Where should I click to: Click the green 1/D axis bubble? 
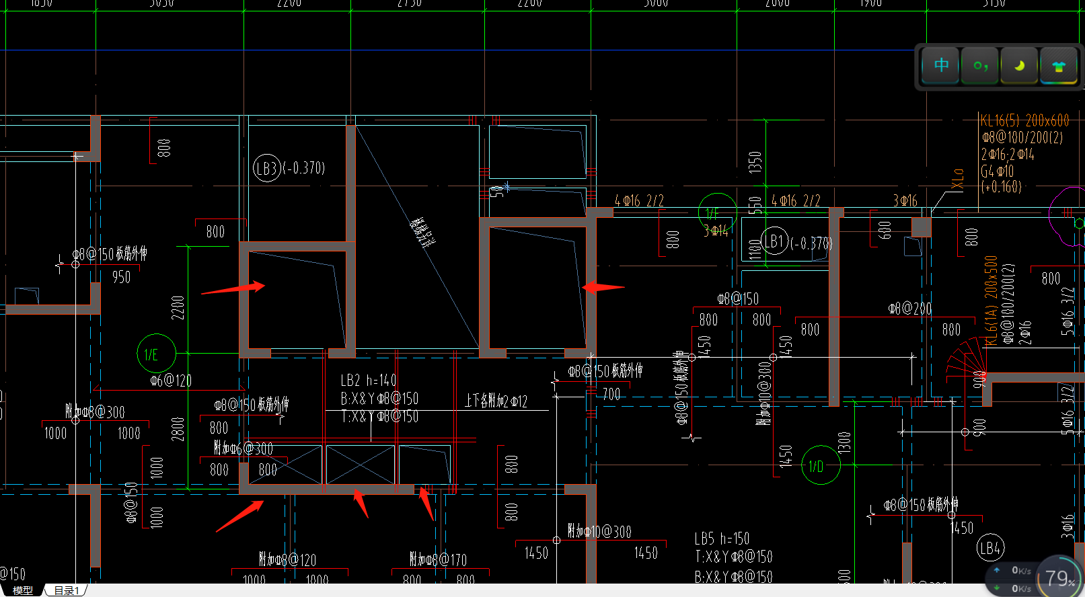pos(821,465)
